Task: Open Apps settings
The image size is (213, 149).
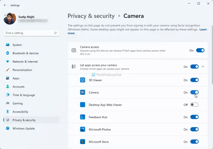Action: point(32,78)
